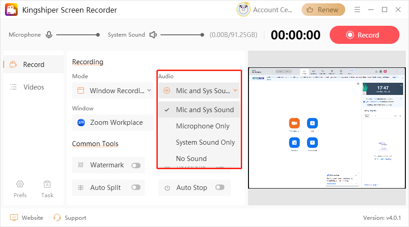The image size is (409, 227).
Task: Select No Sound option
Action: point(199,159)
